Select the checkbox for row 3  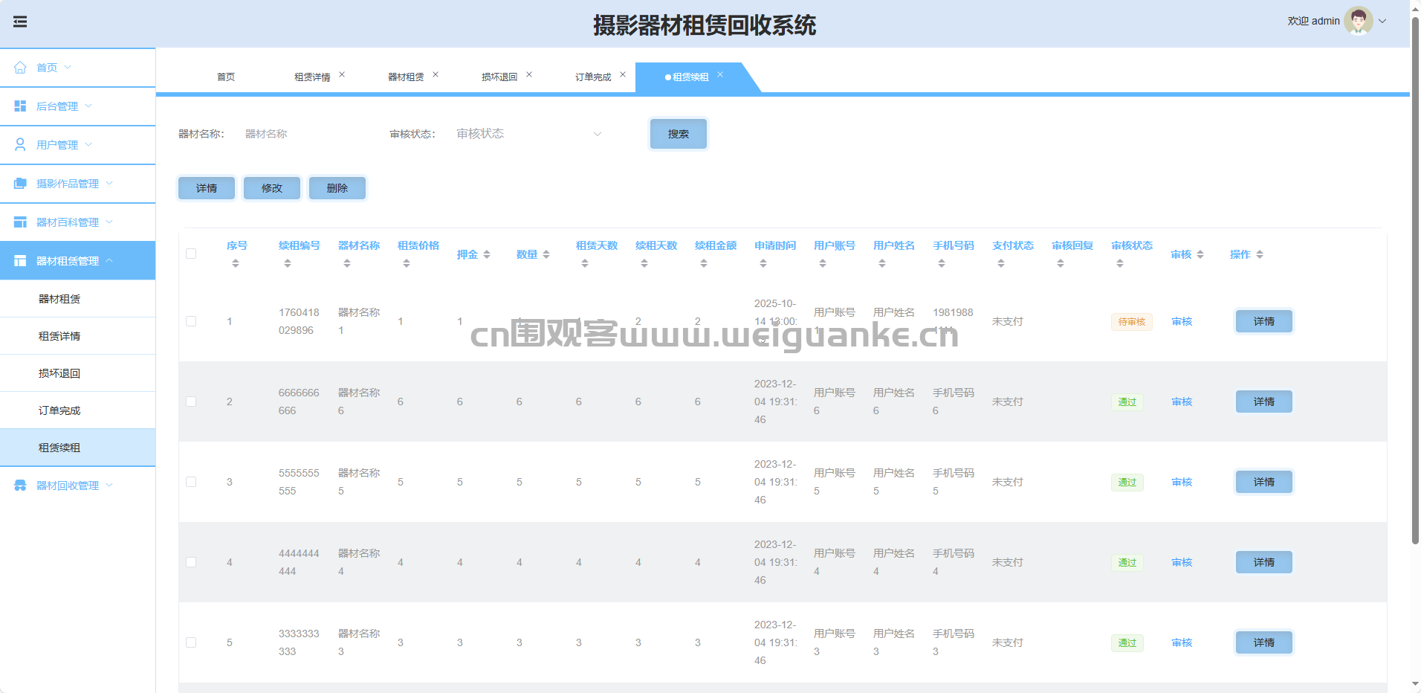[191, 482]
